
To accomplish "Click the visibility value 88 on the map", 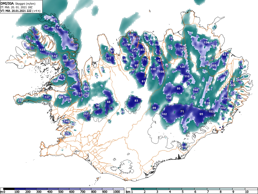I will point(109,102).
